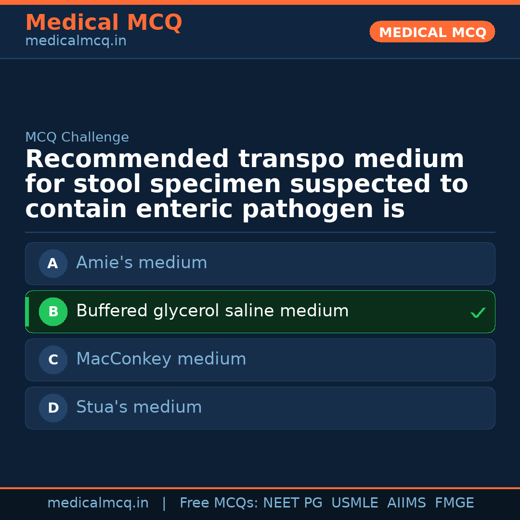Click AIIMS in the footer
The width and height of the screenshot is (520, 520).
click(x=406, y=503)
